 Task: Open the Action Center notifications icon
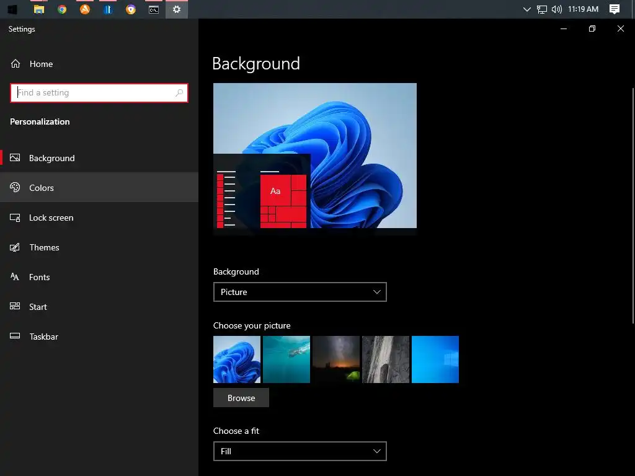(x=615, y=9)
